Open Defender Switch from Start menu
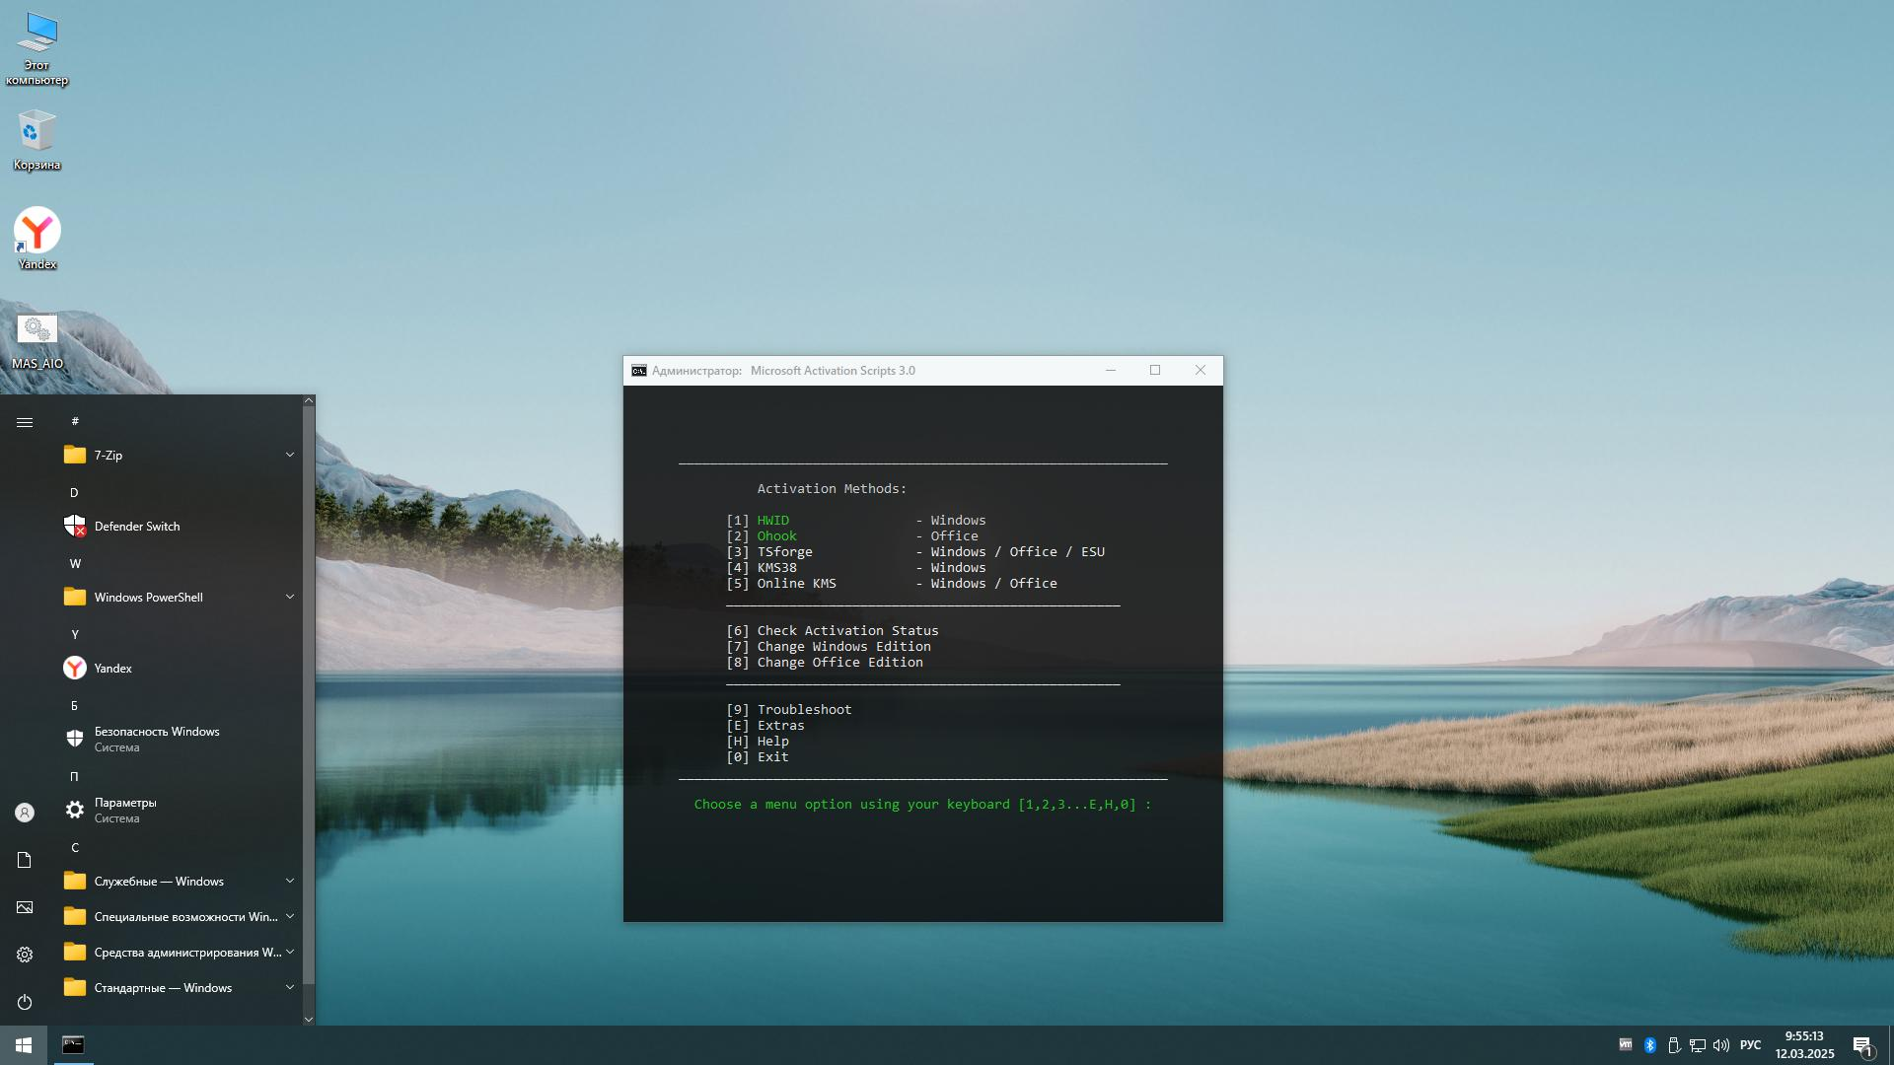Image resolution: width=1894 pixels, height=1065 pixels. coord(137,527)
